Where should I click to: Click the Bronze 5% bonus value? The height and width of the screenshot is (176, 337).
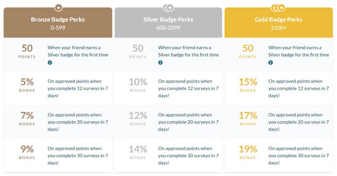click(x=27, y=82)
